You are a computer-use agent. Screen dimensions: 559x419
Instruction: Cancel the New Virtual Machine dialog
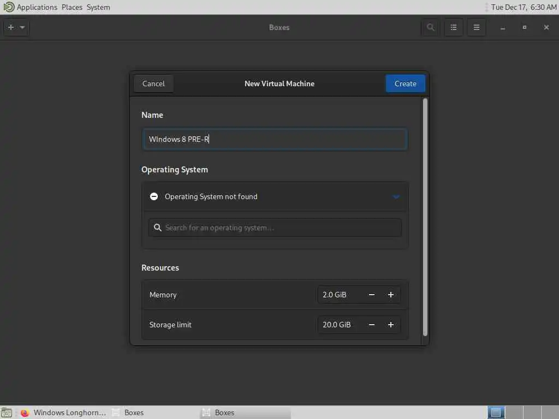[153, 83]
